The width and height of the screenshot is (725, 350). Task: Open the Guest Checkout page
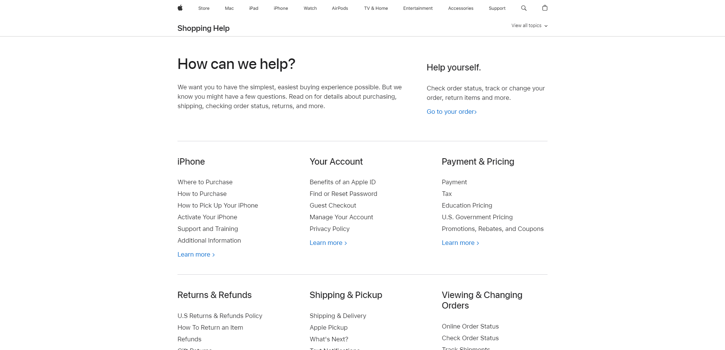[333, 205]
